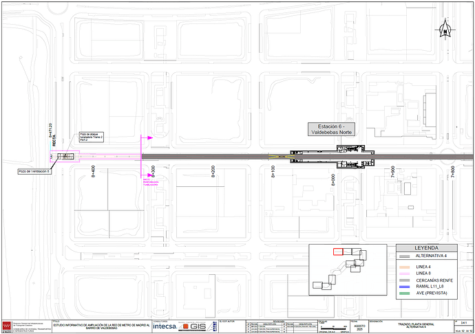
Task: Select the 'Estación 6 - Valdebebas Norte' label
Action: click(330, 129)
